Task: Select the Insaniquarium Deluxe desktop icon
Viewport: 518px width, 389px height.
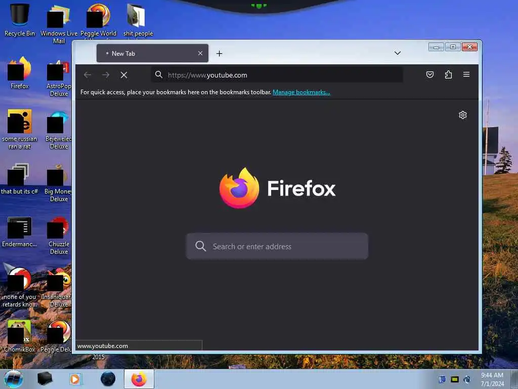Action: (57, 288)
